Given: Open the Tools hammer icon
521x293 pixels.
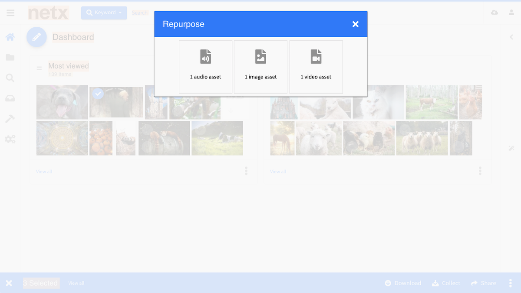Looking at the screenshot, I should [10, 119].
